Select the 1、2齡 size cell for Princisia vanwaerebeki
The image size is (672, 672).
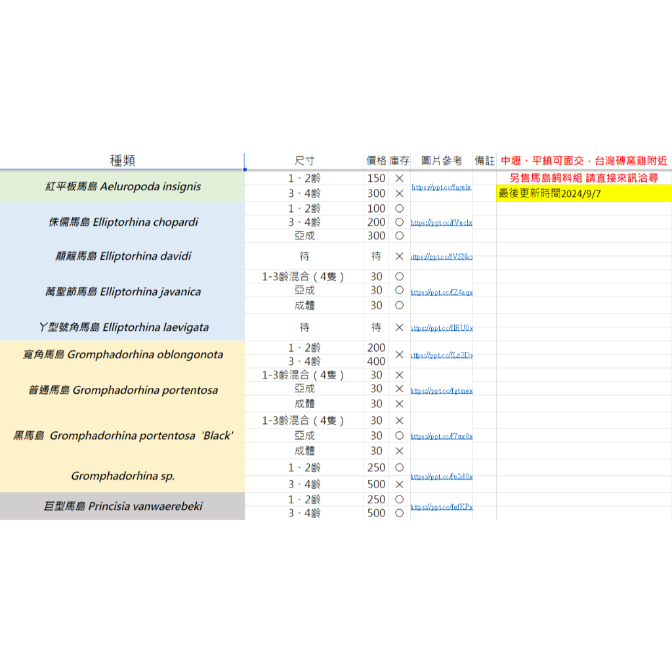[x=304, y=499]
